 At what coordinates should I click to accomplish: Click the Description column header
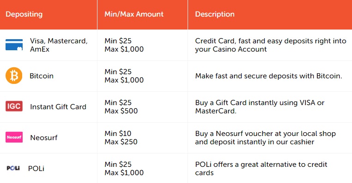pyautogui.click(x=215, y=14)
